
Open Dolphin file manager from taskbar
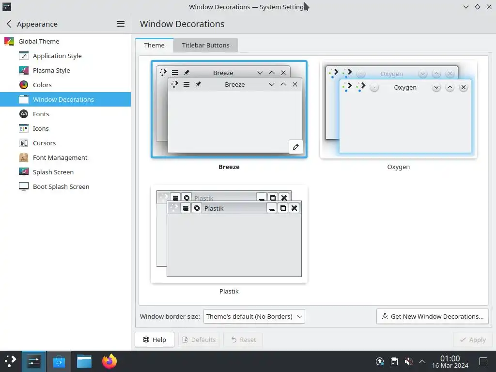[x=84, y=361]
